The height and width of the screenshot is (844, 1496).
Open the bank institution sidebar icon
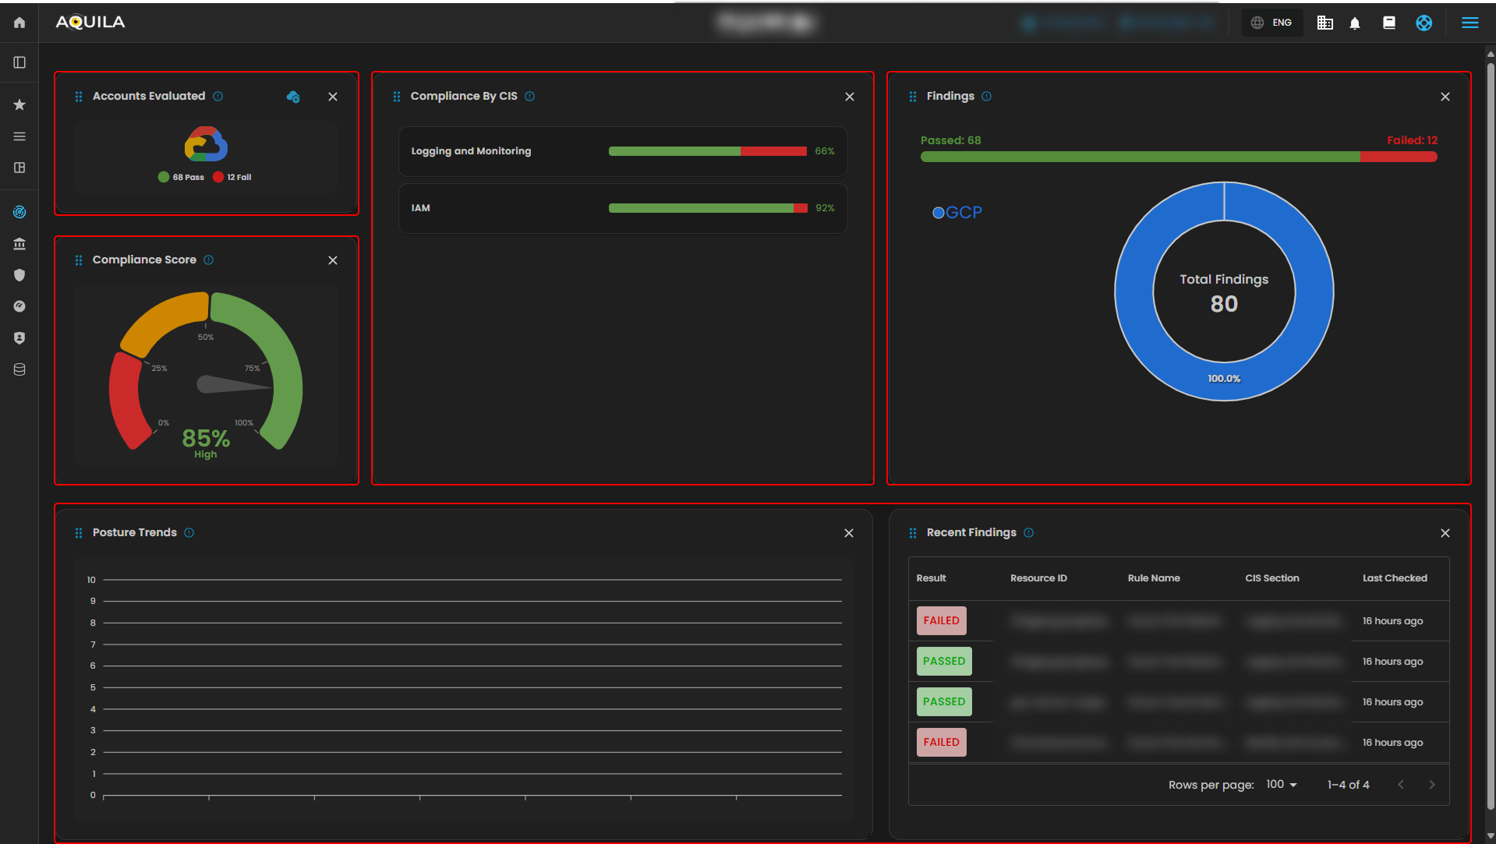tap(19, 244)
